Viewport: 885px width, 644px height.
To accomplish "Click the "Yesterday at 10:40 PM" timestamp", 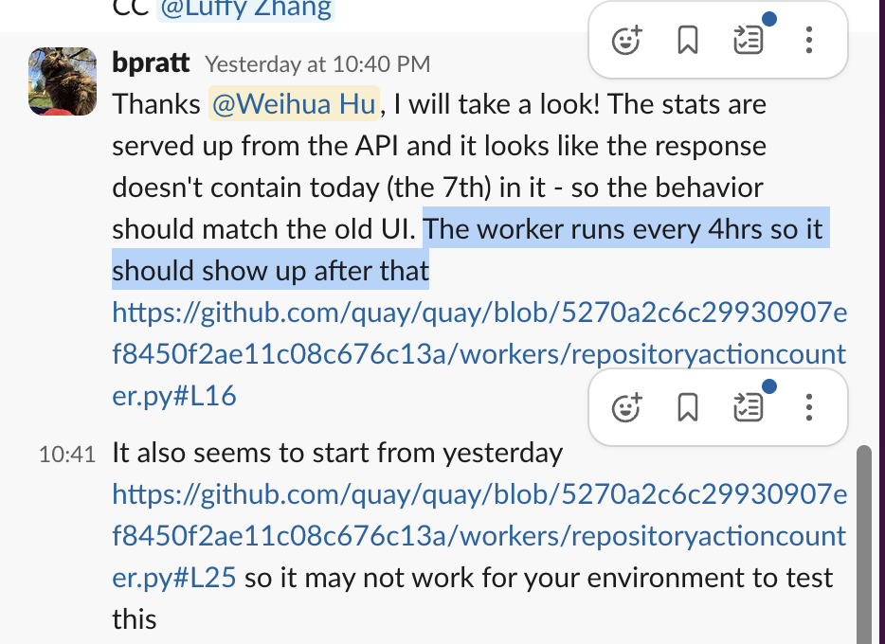I will [x=317, y=65].
